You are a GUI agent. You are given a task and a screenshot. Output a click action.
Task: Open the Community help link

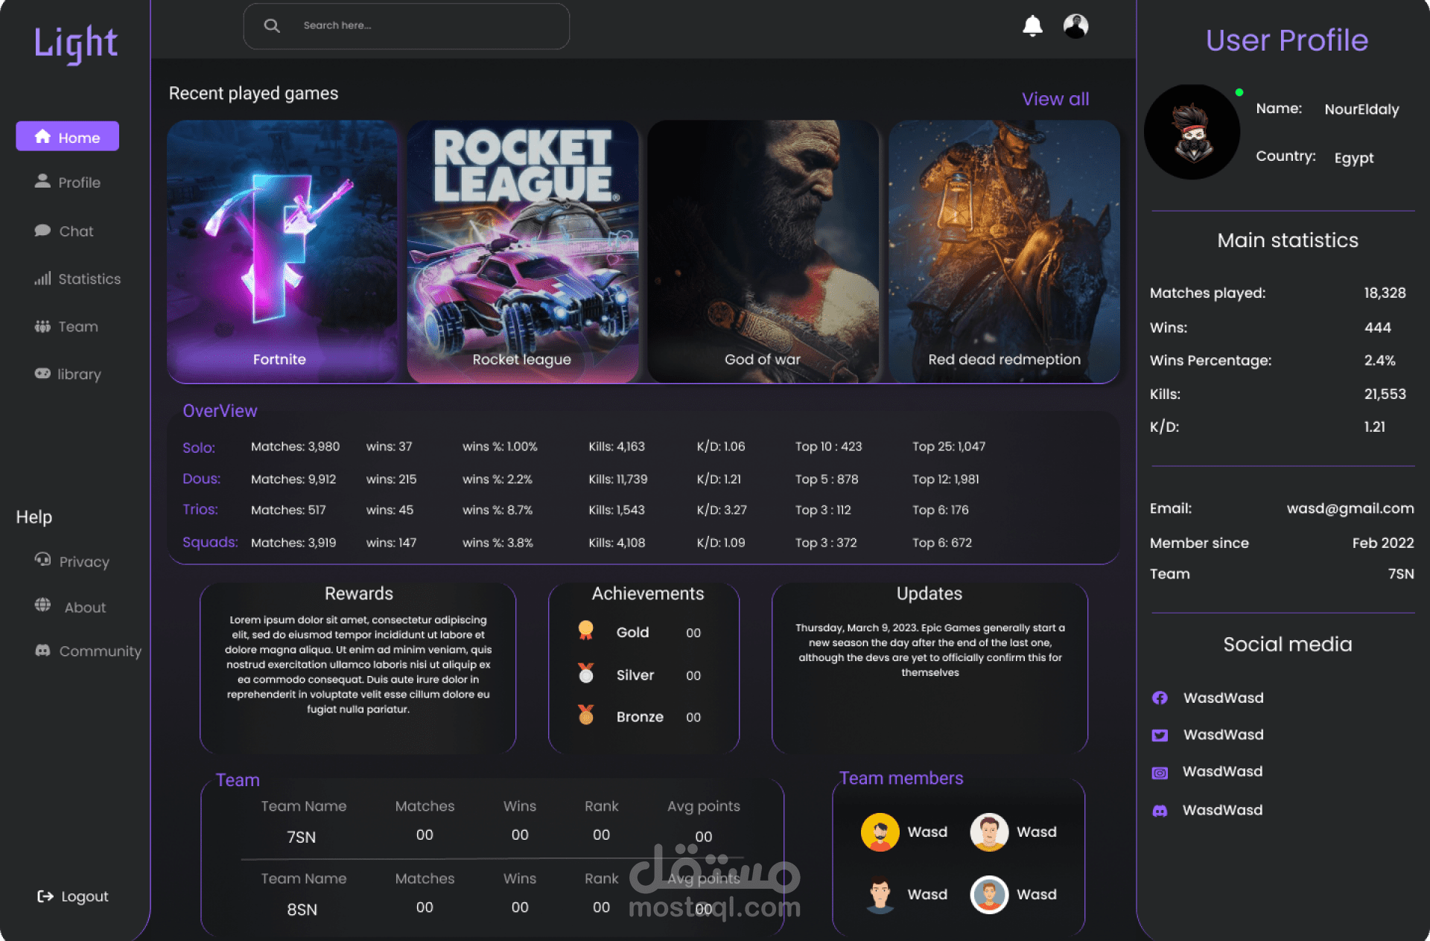point(88,651)
